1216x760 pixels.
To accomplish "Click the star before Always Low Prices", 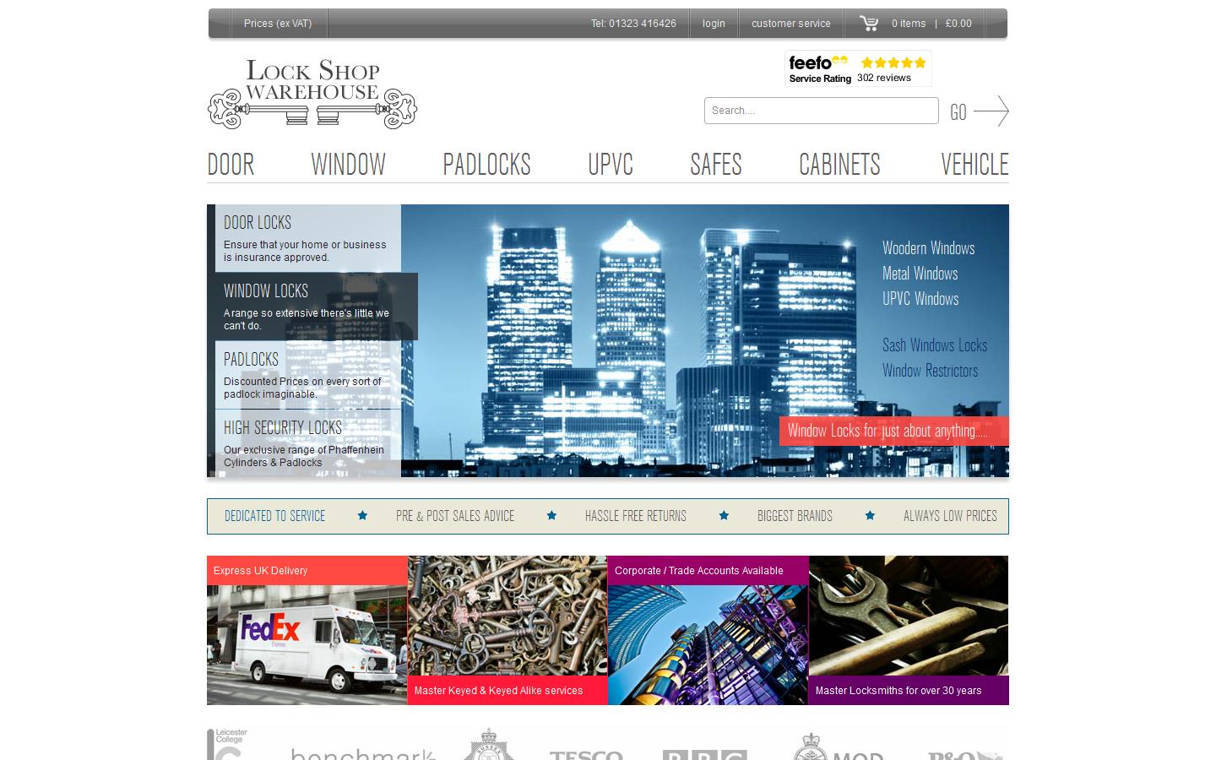I will tap(870, 516).
